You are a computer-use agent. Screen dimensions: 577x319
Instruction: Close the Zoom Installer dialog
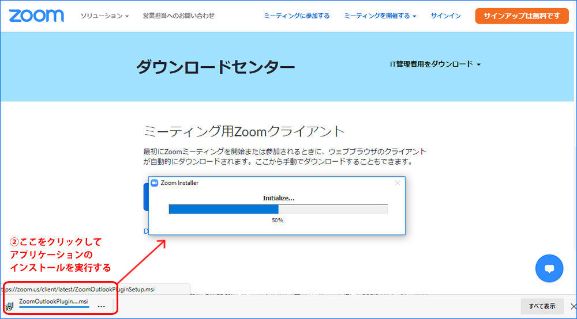click(x=398, y=183)
